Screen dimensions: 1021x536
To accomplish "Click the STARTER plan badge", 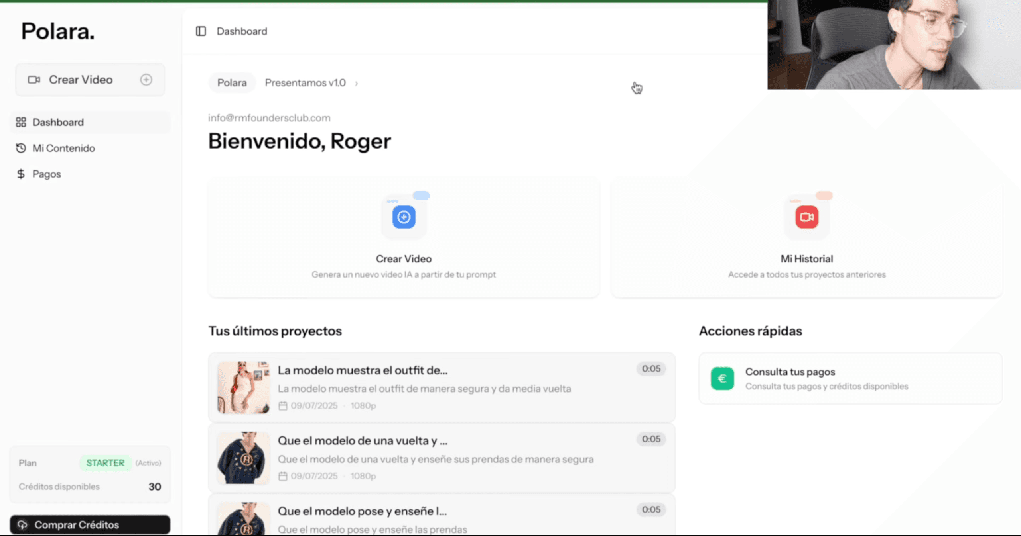I will click(105, 463).
